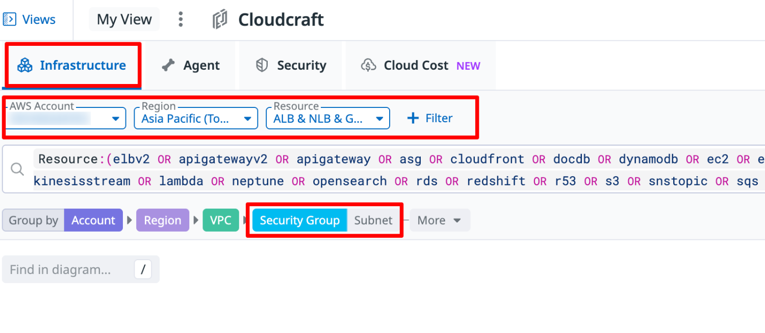Image resolution: width=765 pixels, height=333 pixels.
Task: Click the arrow between Account and Region
Action: pyautogui.click(x=130, y=220)
